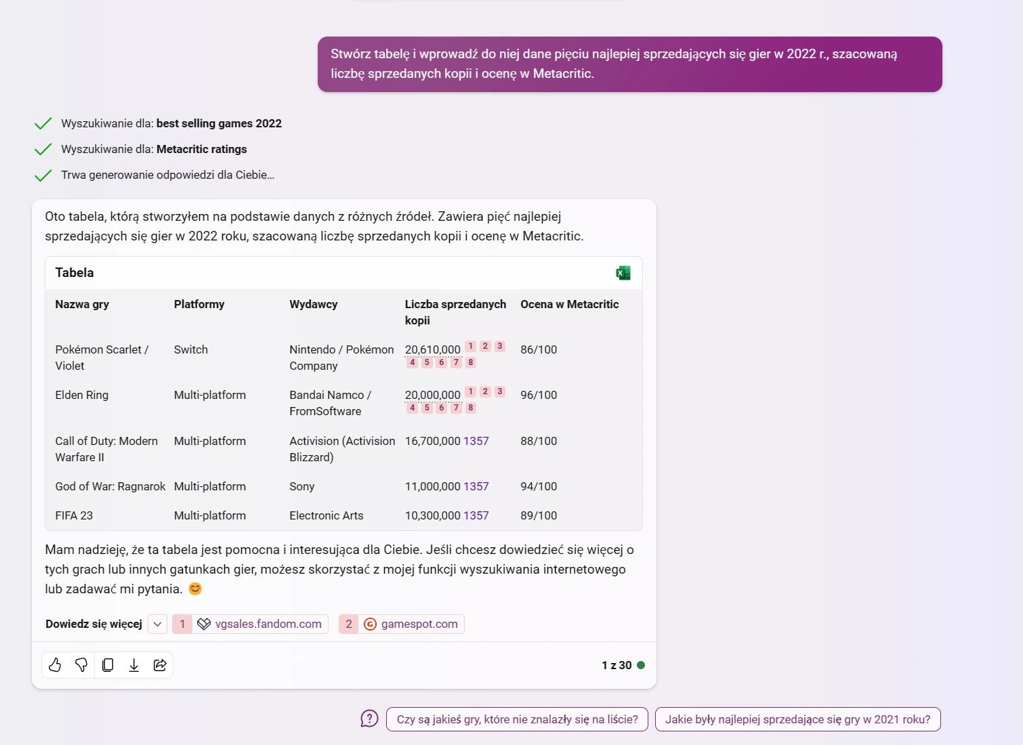This screenshot has width=1023, height=745.
Task: Share the response
Action: point(161,665)
